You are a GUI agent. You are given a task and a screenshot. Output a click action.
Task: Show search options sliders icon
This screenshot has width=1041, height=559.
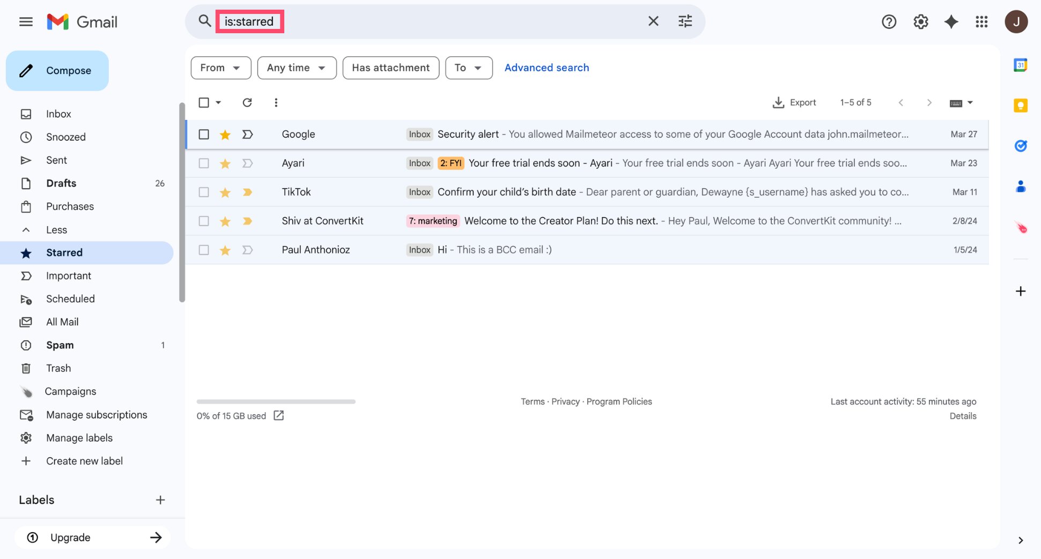pos(685,21)
